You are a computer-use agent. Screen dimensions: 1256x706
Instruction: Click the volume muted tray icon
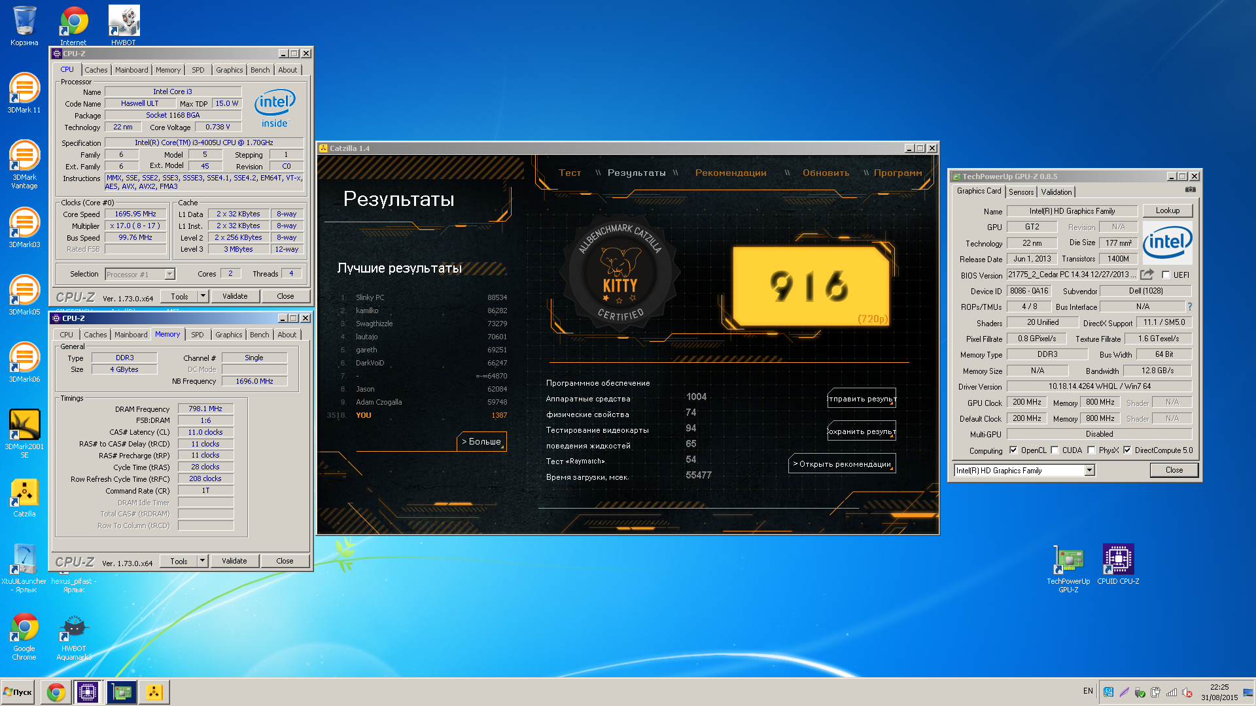click(1187, 692)
